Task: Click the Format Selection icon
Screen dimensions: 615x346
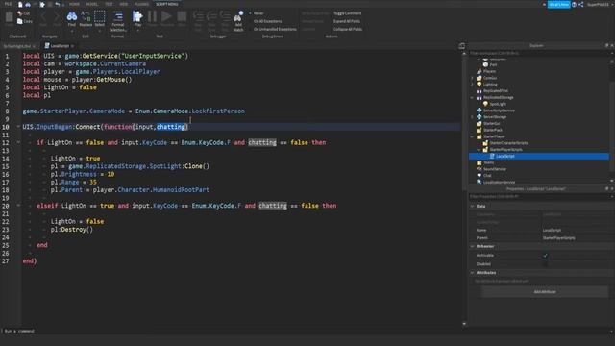Action: click(x=118, y=16)
